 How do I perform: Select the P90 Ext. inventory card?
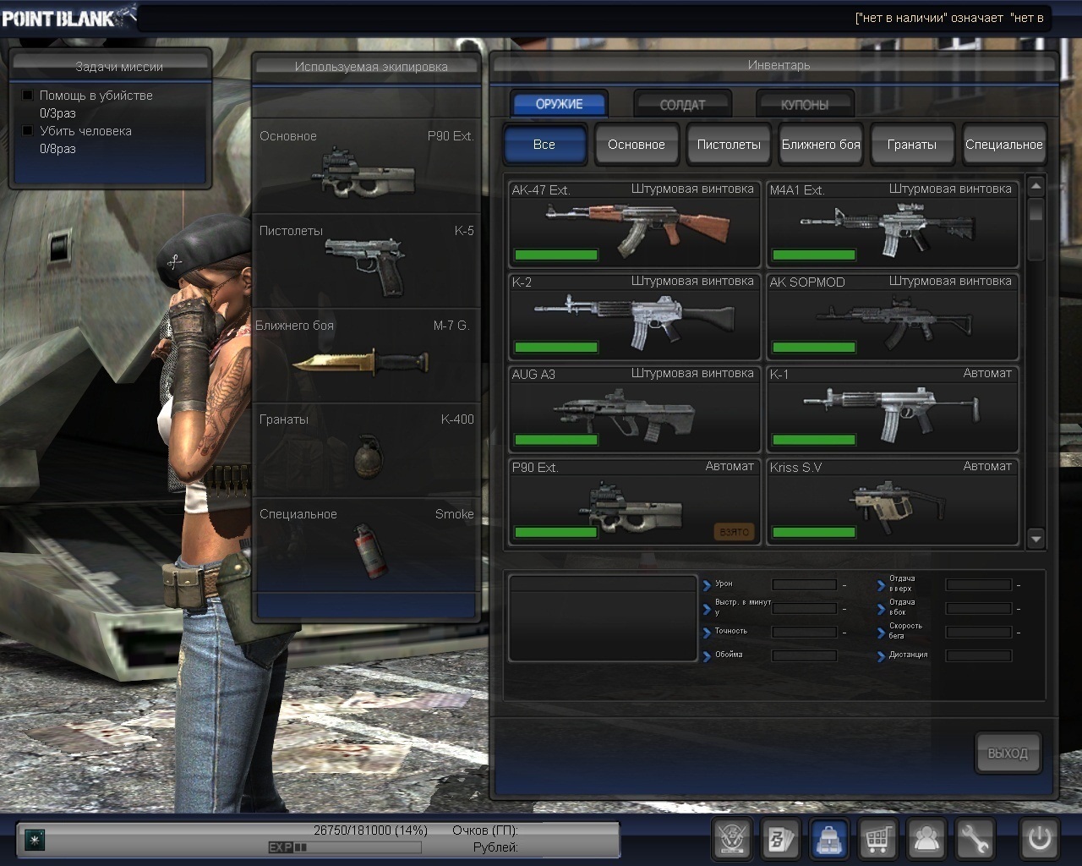[634, 502]
